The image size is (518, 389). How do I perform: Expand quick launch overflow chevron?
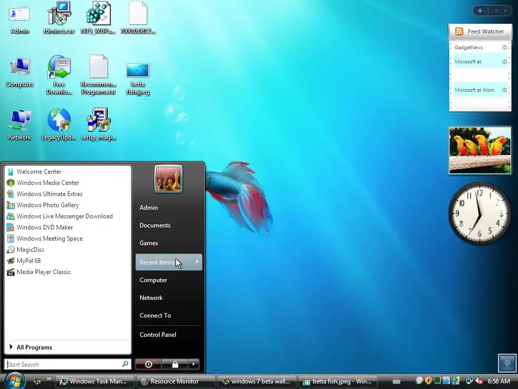pos(49,379)
